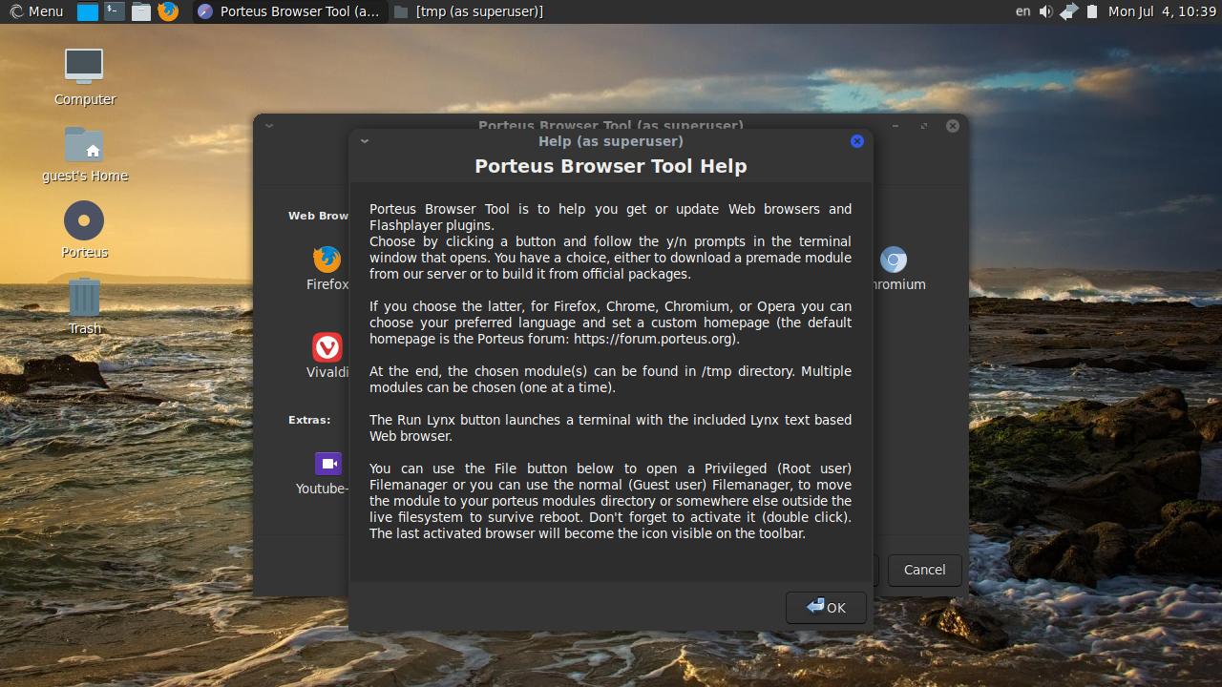Open the Help dialog window menu arrow
The width and height of the screenshot is (1222, 687).
click(364, 141)
